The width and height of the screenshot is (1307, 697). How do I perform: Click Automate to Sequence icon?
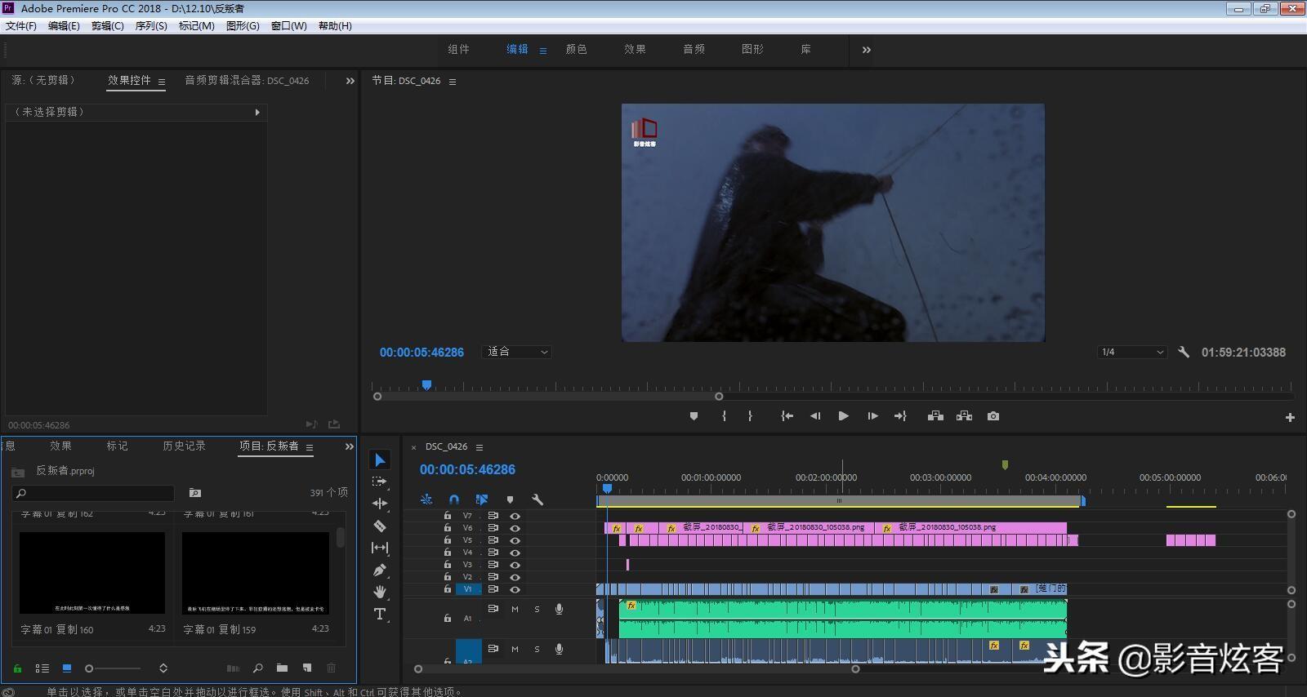point(233,668)
